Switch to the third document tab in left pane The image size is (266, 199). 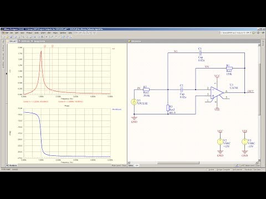[x=38, y=41]
